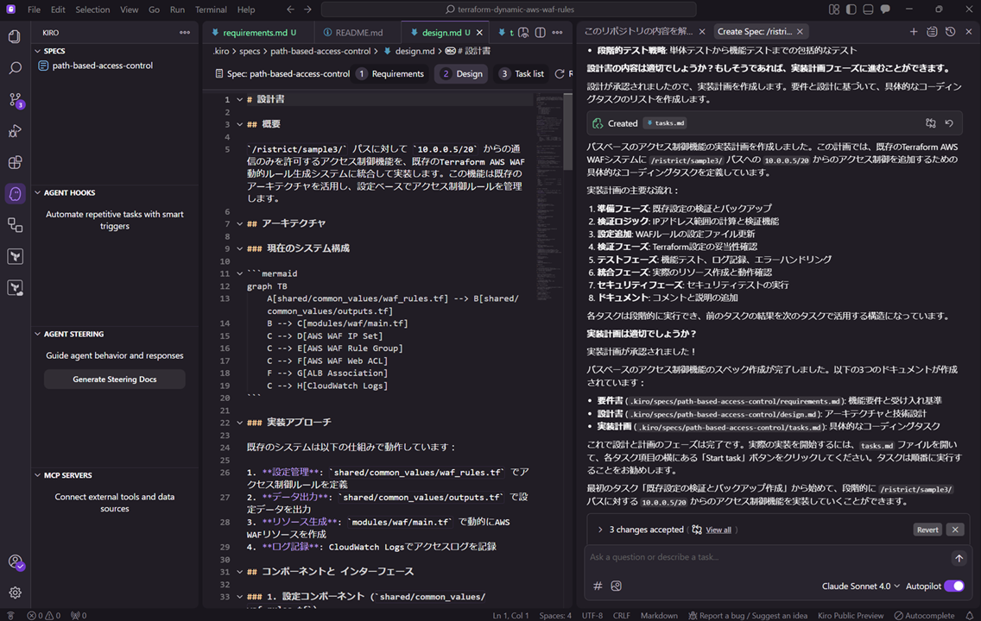
Task: Click the Generate Steering Docs button
Action: 115,379
